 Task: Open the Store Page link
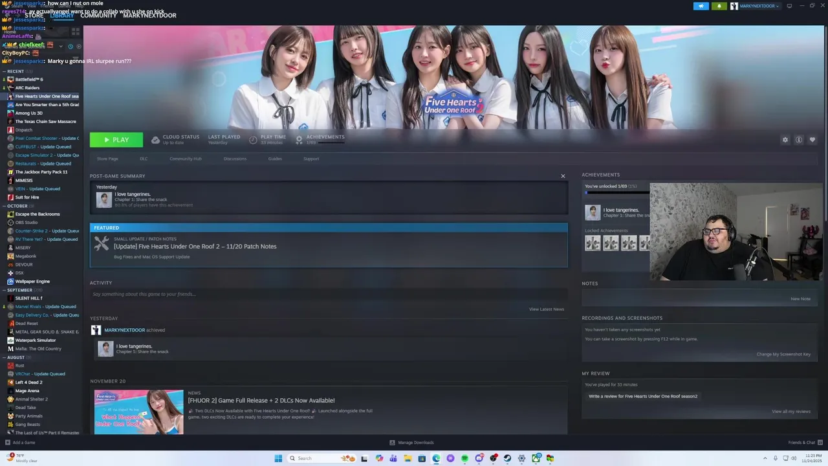(107, 159)
